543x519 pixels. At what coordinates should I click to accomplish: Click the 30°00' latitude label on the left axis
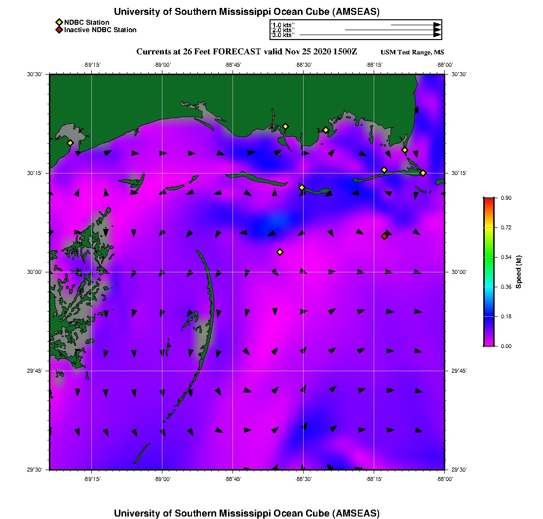(x=35, y=272)
